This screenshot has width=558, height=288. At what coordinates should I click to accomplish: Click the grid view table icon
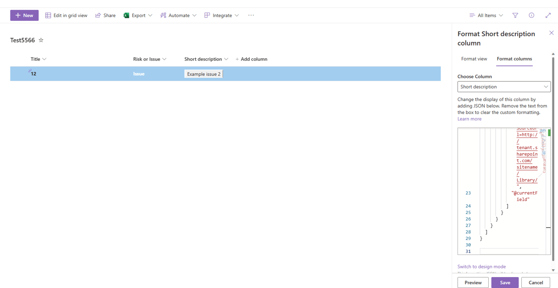(48, 15)
